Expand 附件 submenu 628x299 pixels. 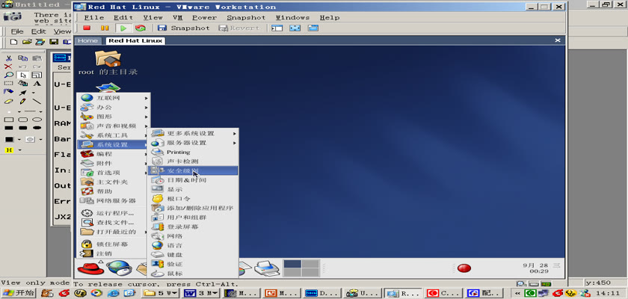[114, 163]
